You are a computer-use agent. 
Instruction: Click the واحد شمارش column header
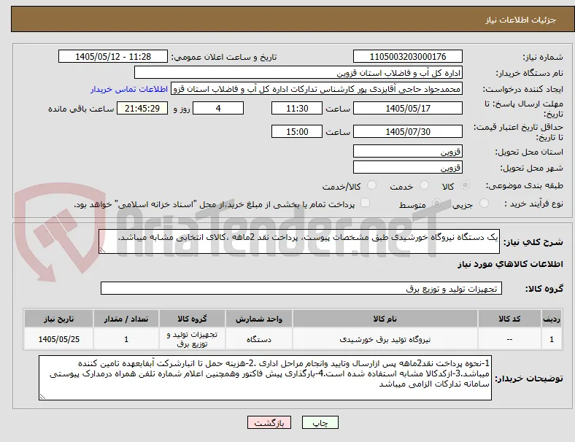click(259, 319)
